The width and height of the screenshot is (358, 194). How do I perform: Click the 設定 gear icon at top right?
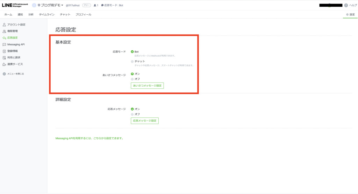347,15
